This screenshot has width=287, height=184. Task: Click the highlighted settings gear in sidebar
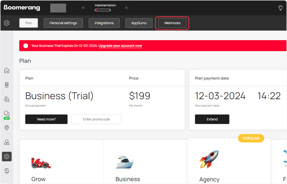coord(7,157)
